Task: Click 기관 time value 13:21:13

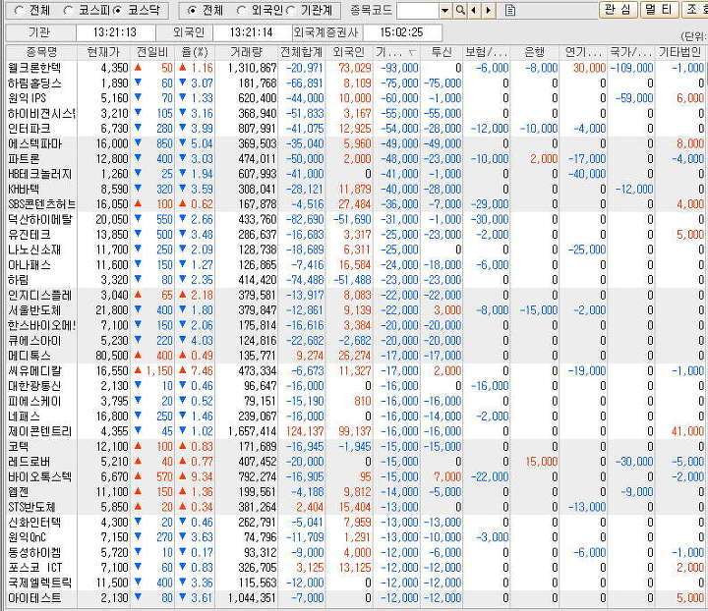Action: point(115,32)
